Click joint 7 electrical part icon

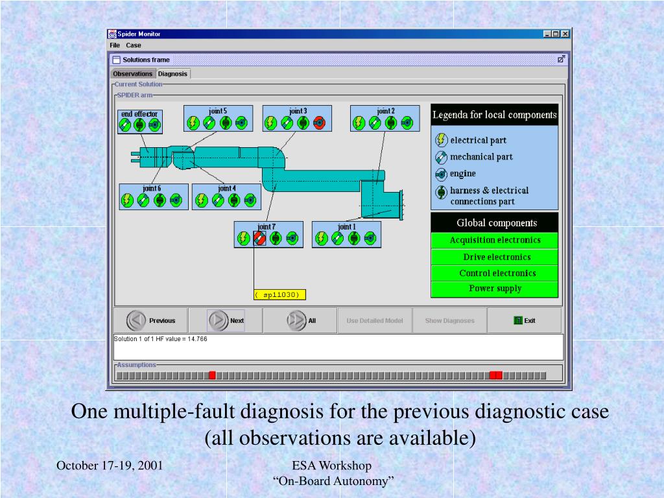pyautogui.click(x=243, y=239)
